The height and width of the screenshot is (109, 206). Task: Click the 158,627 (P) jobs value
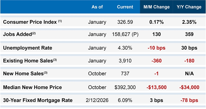[125, 34]
